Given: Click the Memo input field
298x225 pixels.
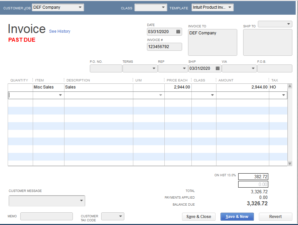Looking at the screenshot, I should click(x=46, y=216).
